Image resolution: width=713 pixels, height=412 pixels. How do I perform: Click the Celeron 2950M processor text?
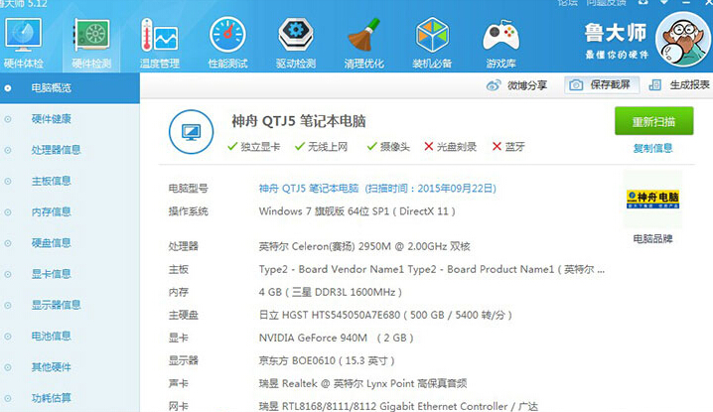tap(364, 246)
